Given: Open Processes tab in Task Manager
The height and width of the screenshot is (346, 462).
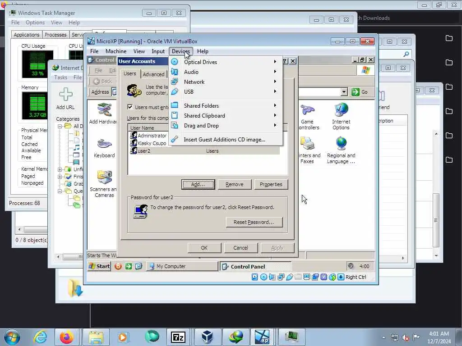Looking at the screenshot, I should (55, 34).
